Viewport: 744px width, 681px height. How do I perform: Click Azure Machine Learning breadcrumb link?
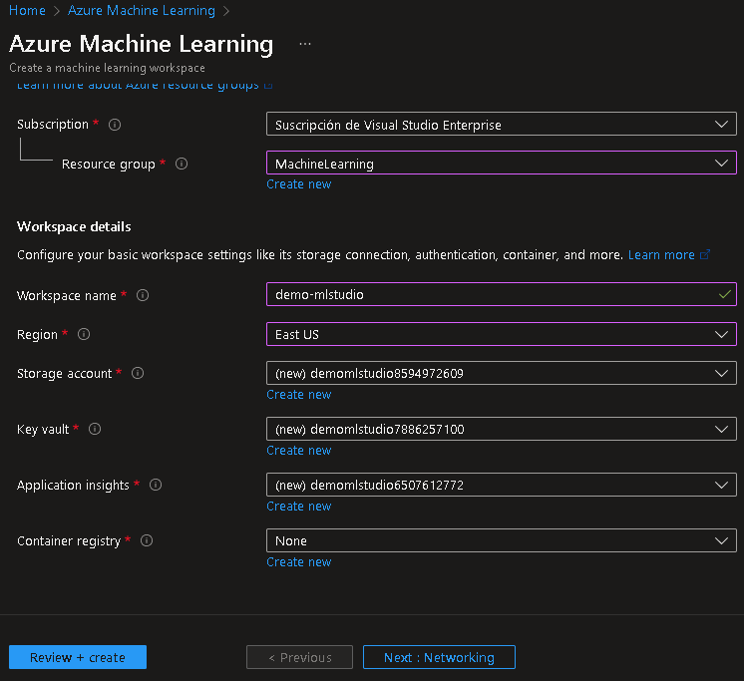point(142,10)
